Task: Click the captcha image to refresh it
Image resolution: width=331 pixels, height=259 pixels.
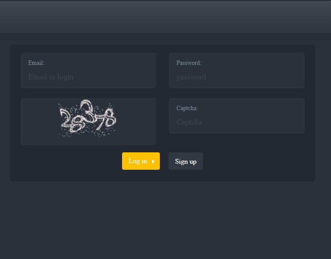Action: click(87, 119)
